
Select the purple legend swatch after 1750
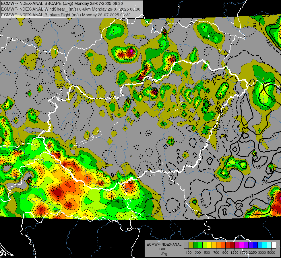pos(246,245)
